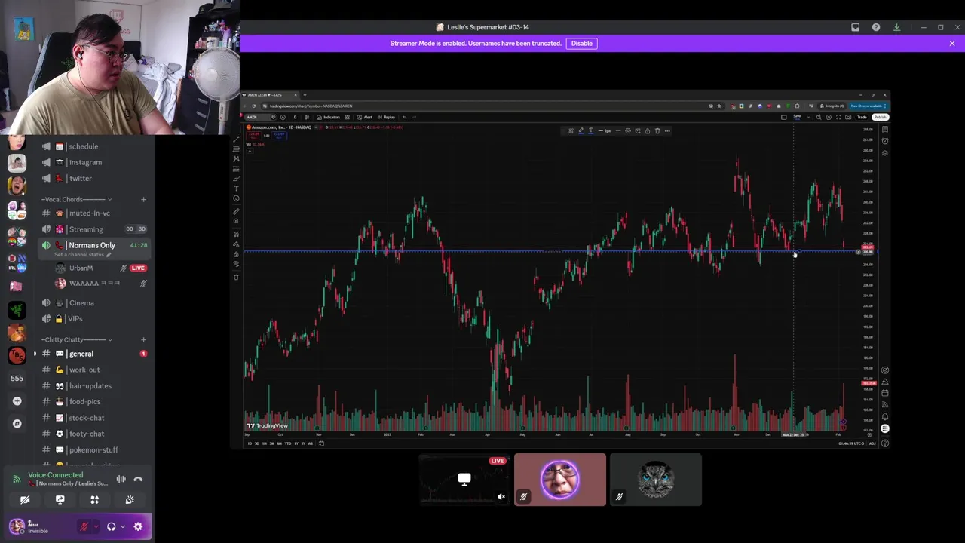This screenshot has width=965, height=543.
Task: Open input device options arrow
Action: pyautogui.click(x=95, y=526)
